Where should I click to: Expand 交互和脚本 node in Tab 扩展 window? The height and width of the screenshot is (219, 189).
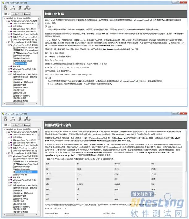(9, 26)
